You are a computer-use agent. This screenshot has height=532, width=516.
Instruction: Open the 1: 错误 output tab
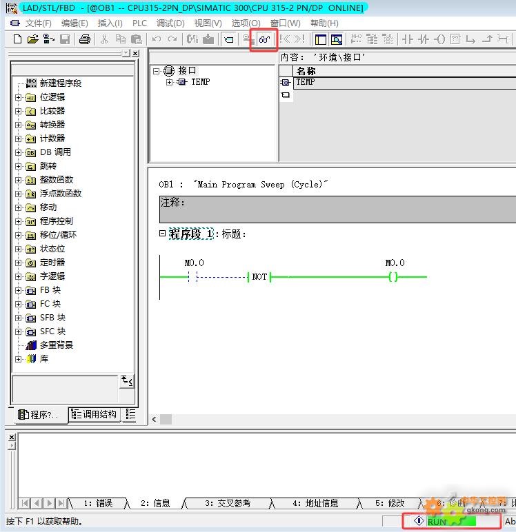98,503
